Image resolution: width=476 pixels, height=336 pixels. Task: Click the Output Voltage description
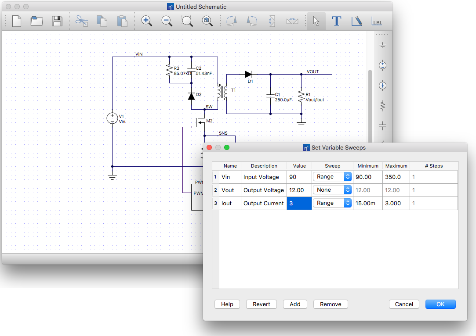point(264,190)
